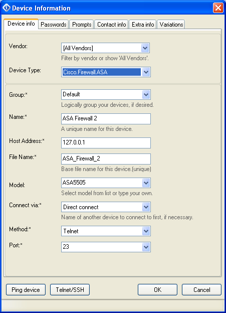Confirm with the OK button
Image resolution: width=226 pixels, height=313 pixels.
tap(157, 289)
